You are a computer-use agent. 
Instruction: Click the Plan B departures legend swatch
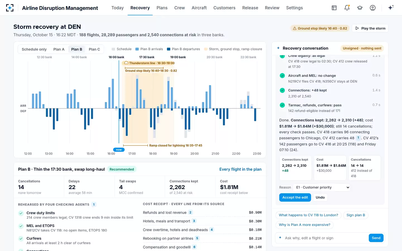(169, 49)
